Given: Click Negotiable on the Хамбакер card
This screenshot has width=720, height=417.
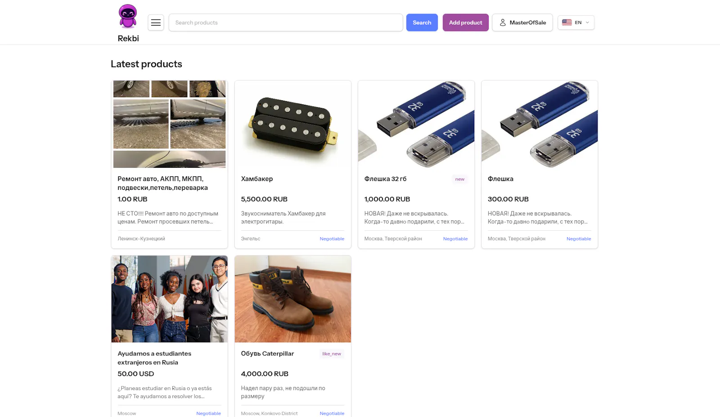Looking at the screenshot, I should (x=332, y=239).
